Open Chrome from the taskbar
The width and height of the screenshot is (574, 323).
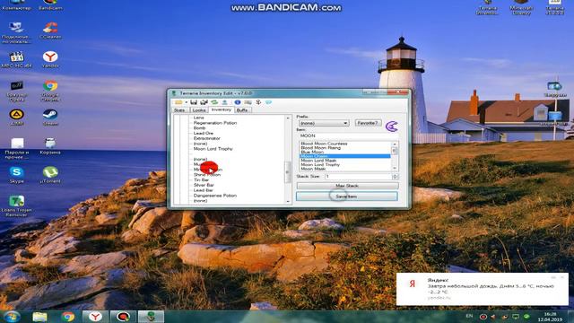[x=68, y=317]
